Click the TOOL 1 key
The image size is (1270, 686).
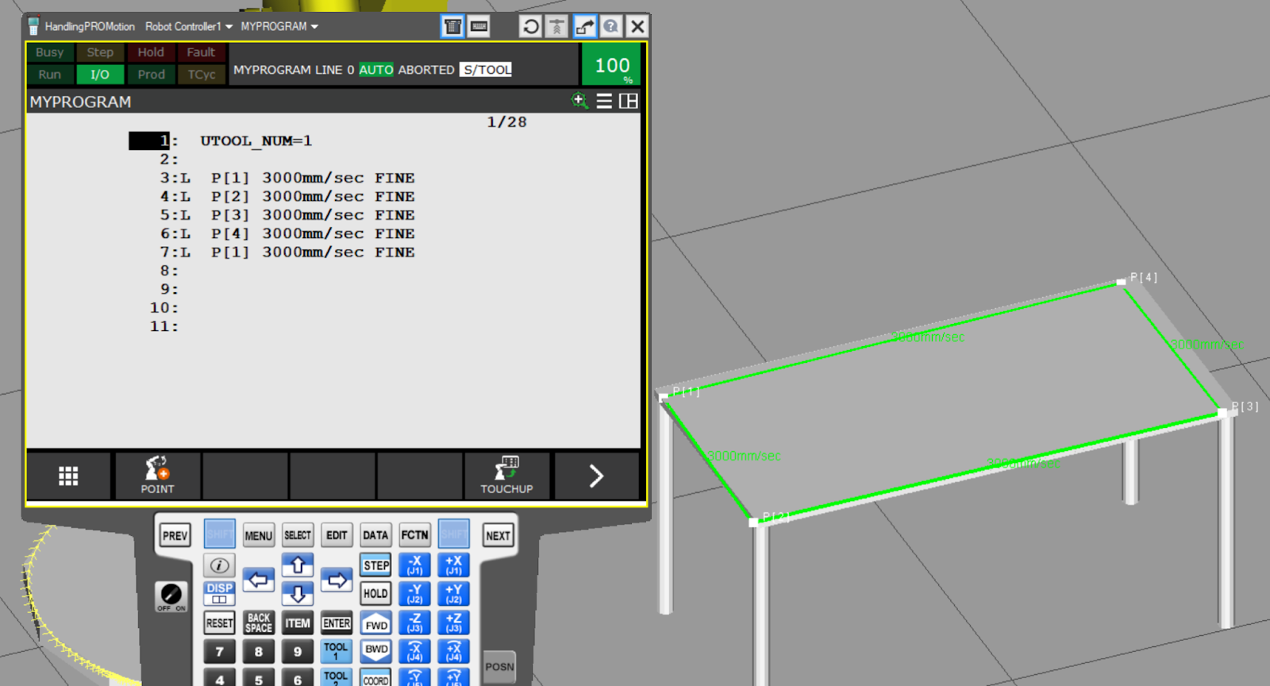pyautogui.click(x=337, y=651)
